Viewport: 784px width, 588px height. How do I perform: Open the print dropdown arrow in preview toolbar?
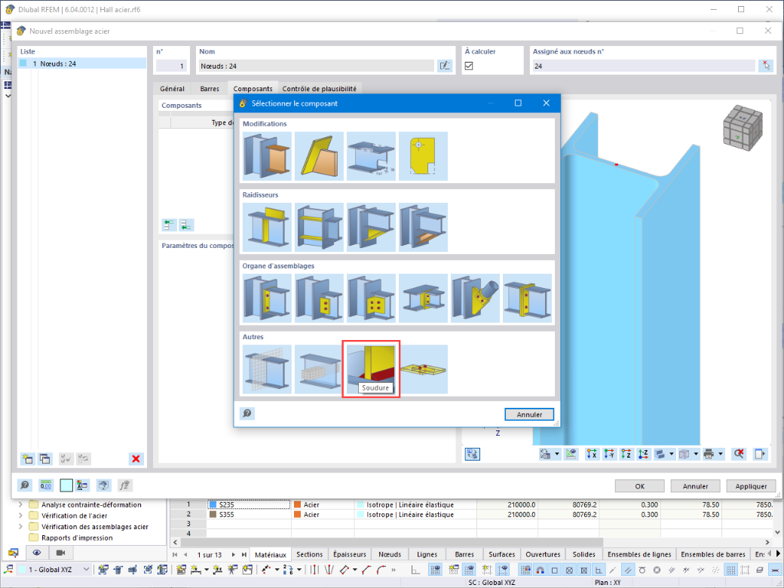721,454
